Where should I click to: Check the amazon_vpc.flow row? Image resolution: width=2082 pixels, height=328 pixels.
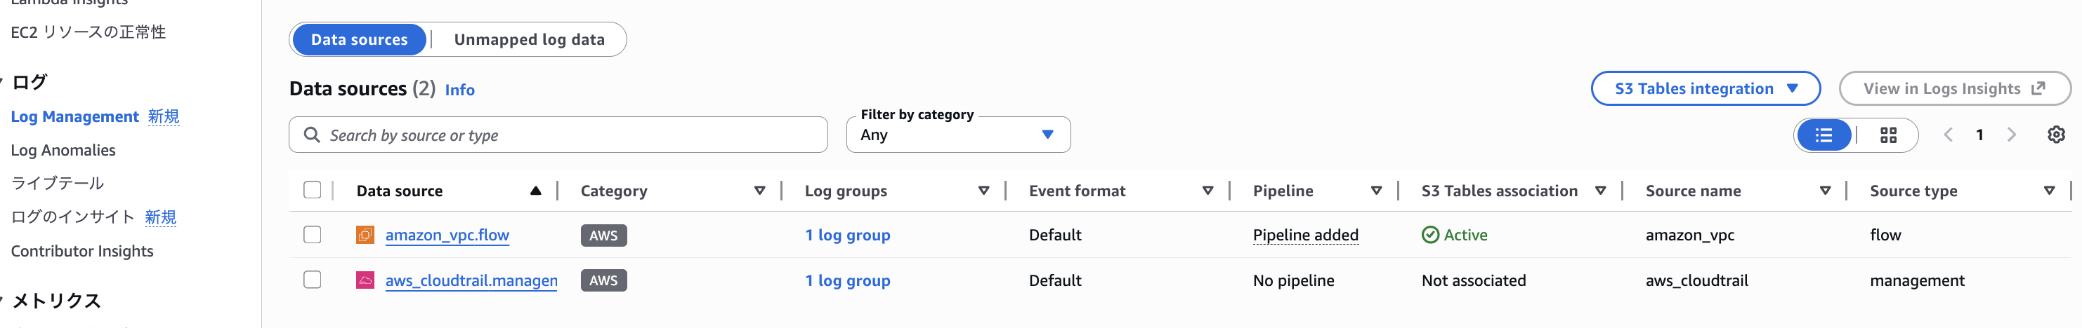pyautogui.click(x=312, y=235)
